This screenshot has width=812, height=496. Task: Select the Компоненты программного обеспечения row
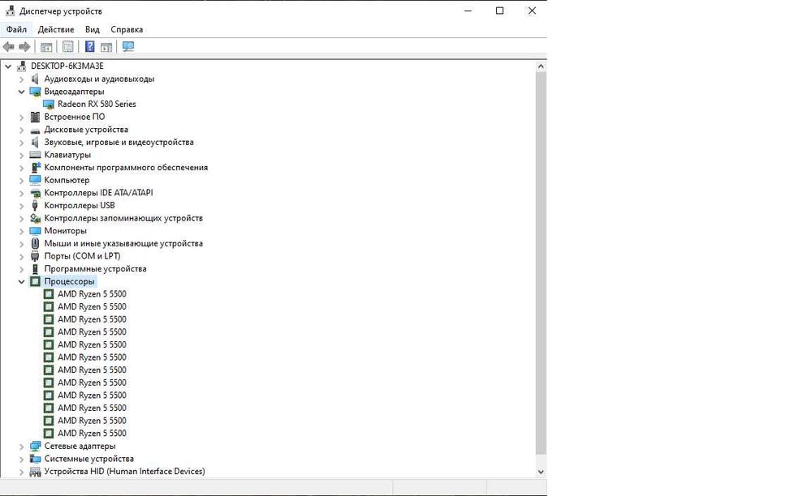[x=126, y=168]
